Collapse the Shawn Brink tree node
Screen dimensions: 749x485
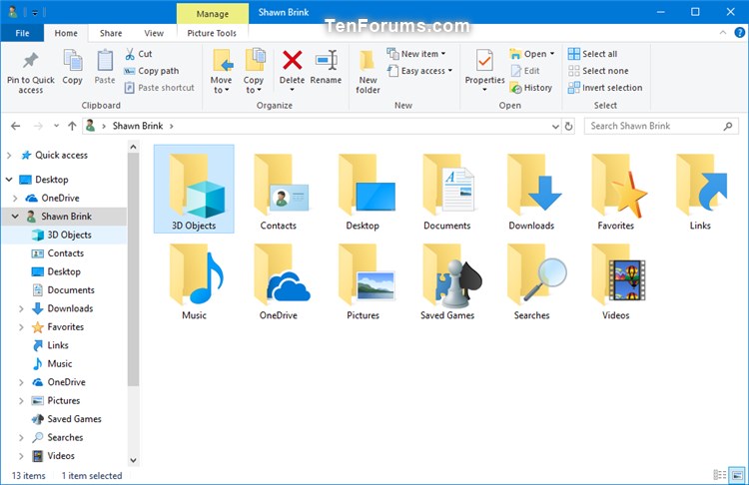[15, 217]
